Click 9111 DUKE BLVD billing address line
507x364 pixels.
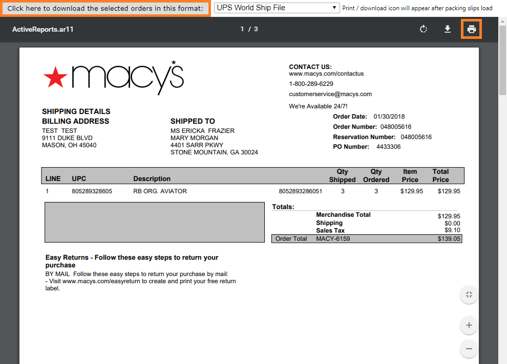(x=67, y=138)
